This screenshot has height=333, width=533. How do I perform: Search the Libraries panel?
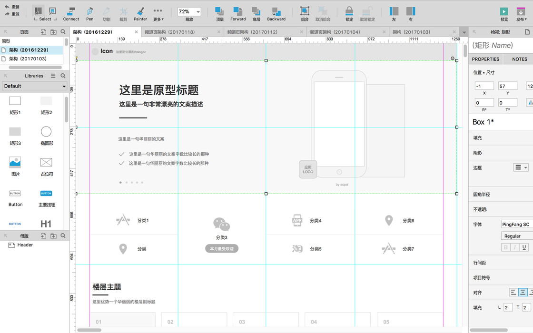tap(63, 76)
